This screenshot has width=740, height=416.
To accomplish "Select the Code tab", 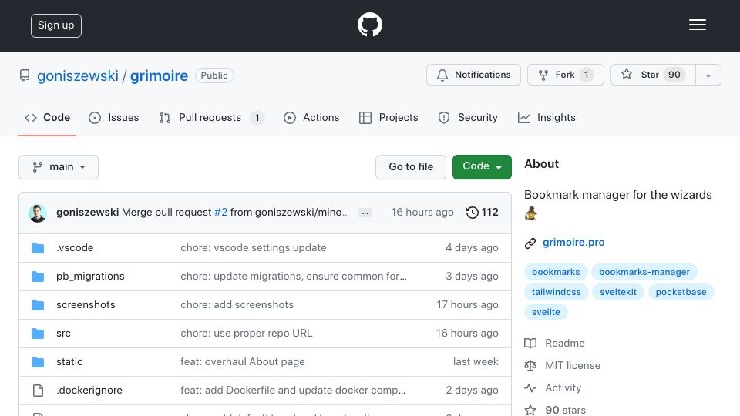I will 47,117.
